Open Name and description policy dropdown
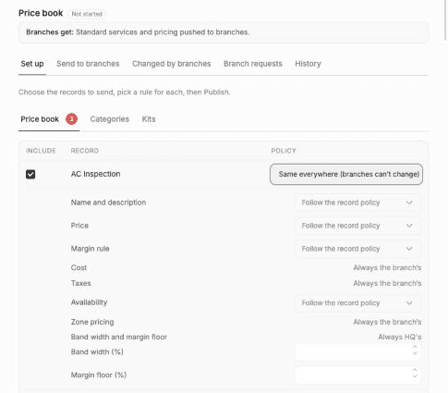The image size is (448, 393). [357, 203]
